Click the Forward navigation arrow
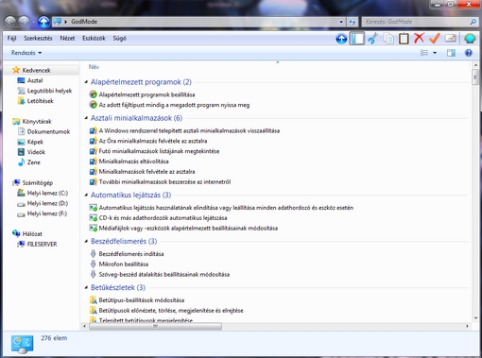Image resolution: width=482 pixels, height=358 pixels. pos(25,22)
